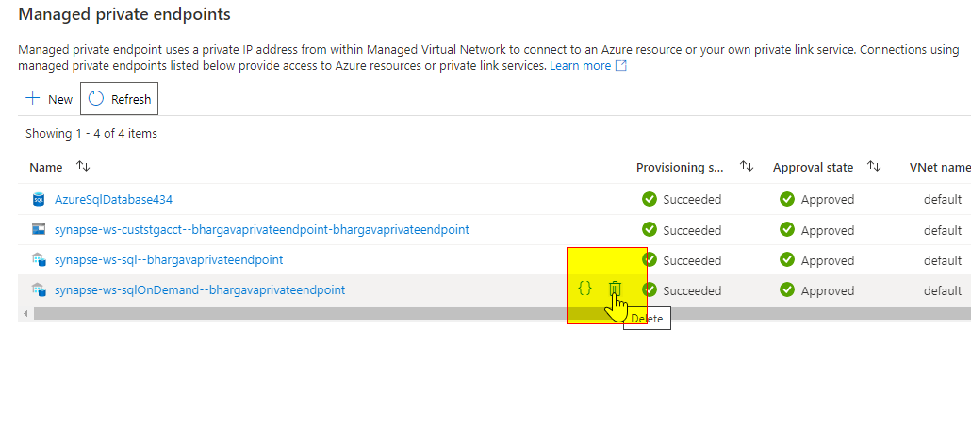Click the horizontal scrollbar left arrow

click(25, 314)
